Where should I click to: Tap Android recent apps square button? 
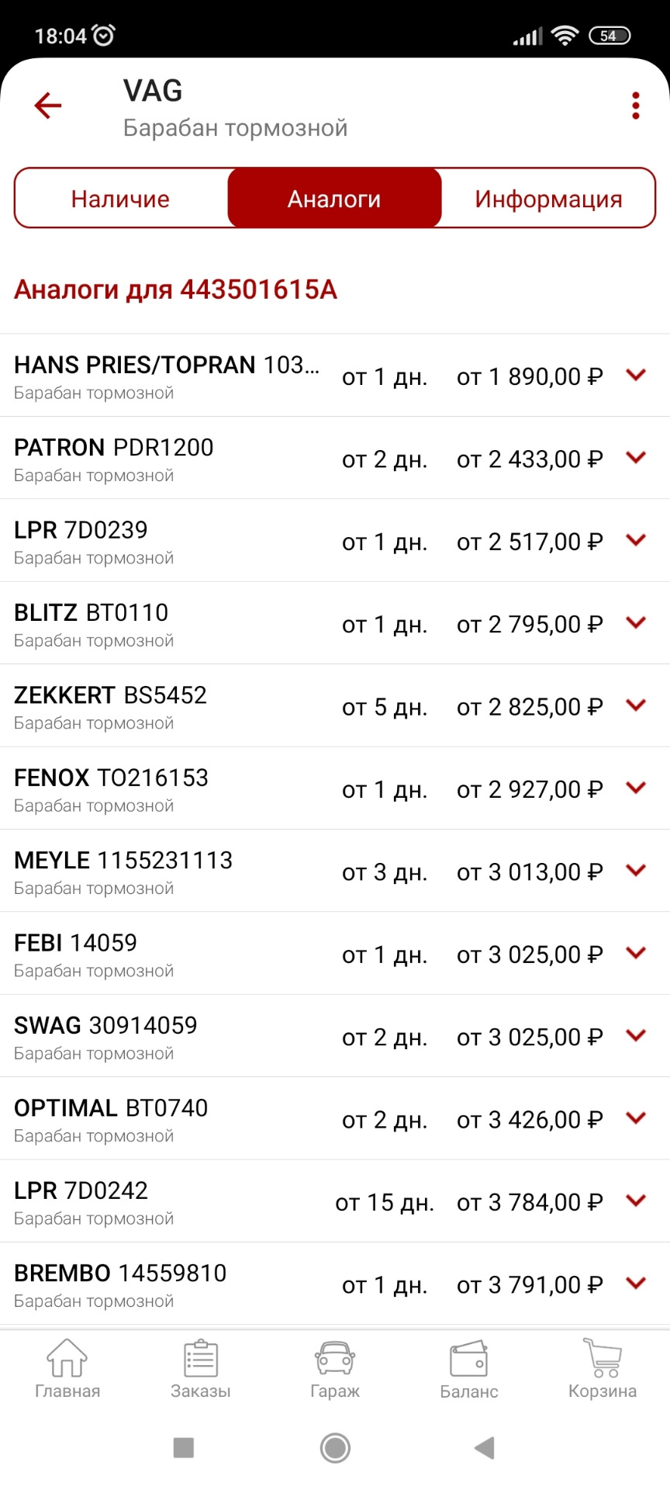tap(184, 1447)
